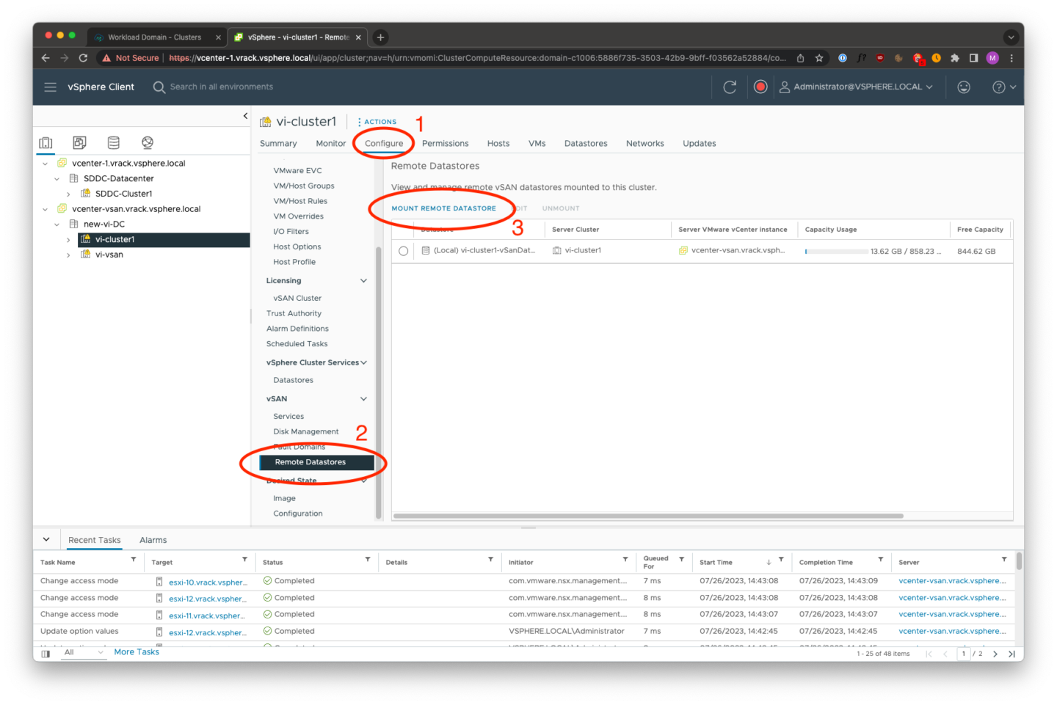This screenshot has height=705, width=1057.
Task: Open Help using the question mark icon
Action: tap(1000, 86)
